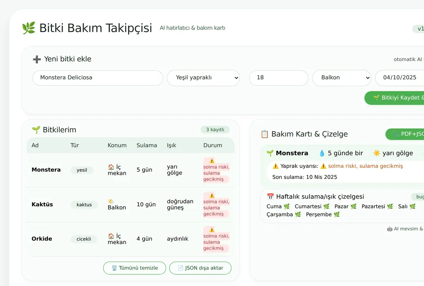Click the seedling icon beside Bitkilerim heading
The height and width of the screenshot is (286, 424).
tap(36, 130)
